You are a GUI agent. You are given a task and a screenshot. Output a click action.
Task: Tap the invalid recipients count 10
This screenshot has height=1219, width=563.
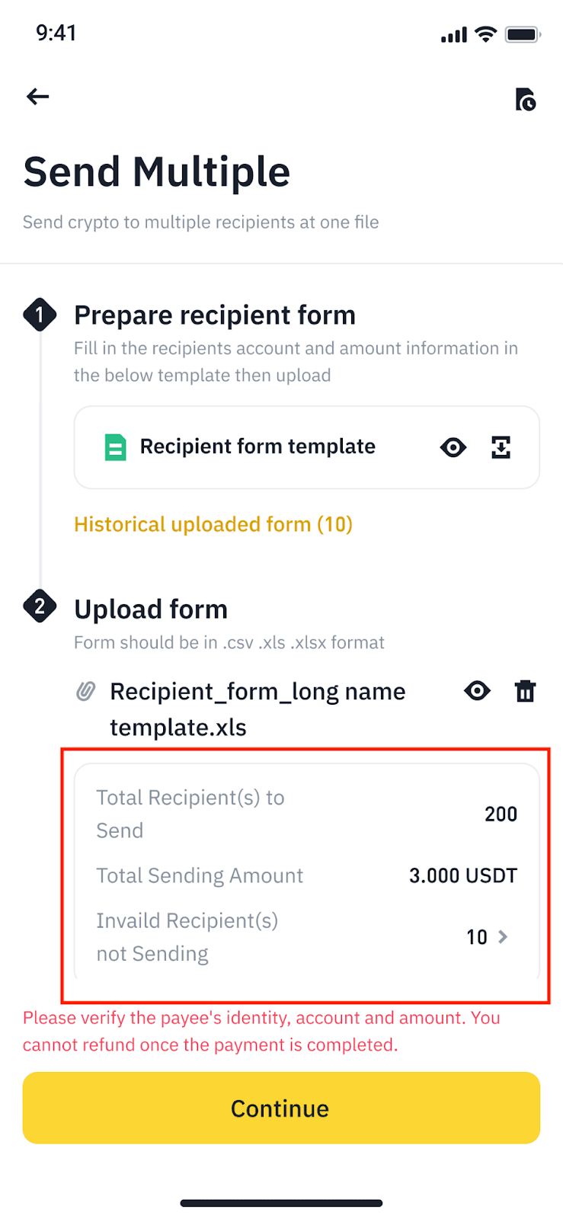[477, 937]
